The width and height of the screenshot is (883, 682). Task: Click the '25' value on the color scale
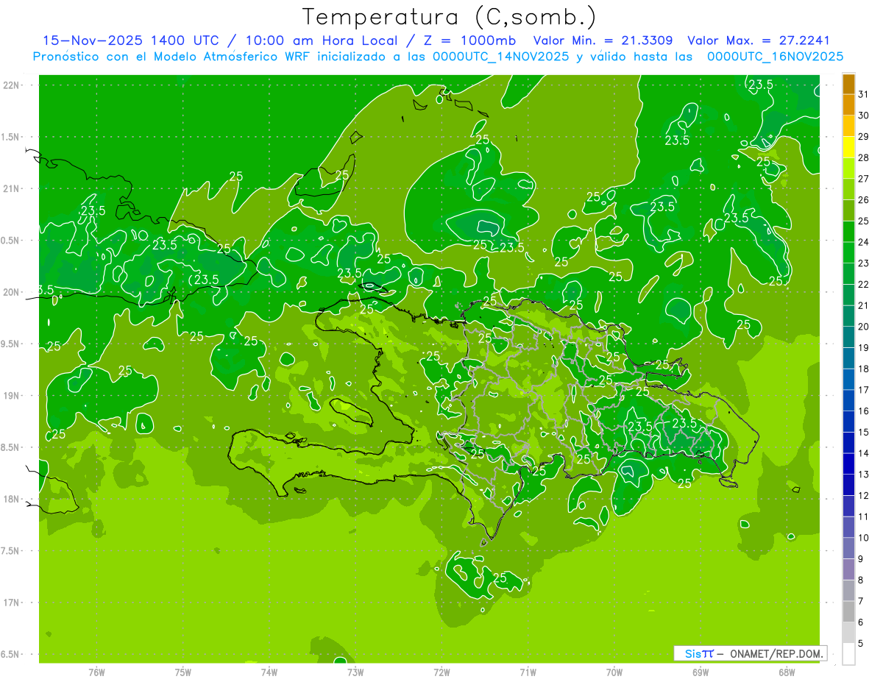864,221
